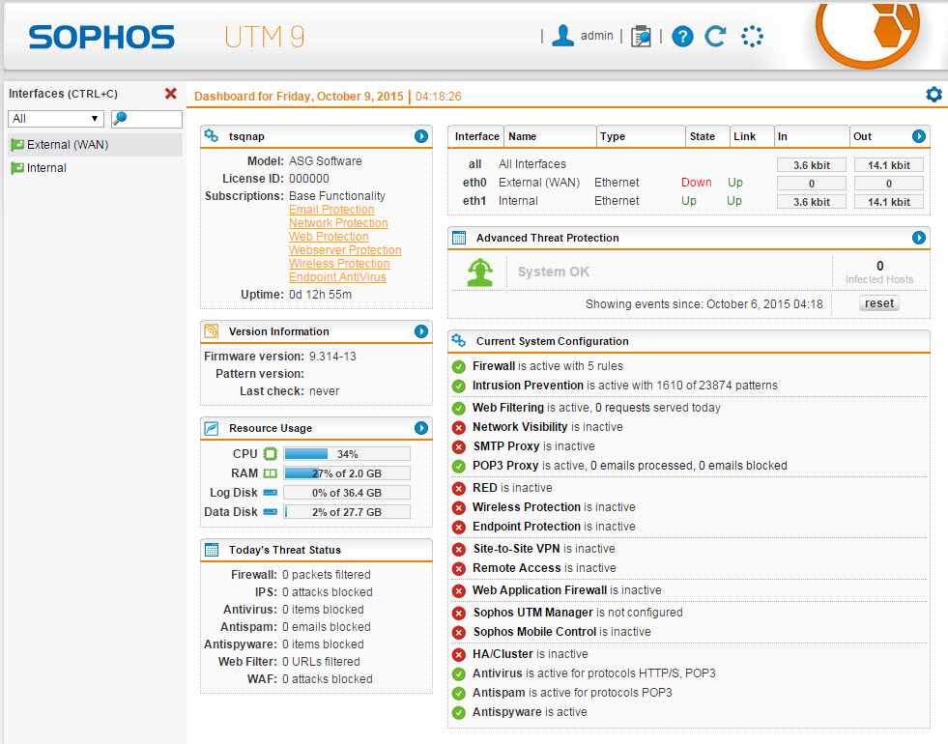
Task: Click the reload page icon
Action: point(716,37)
